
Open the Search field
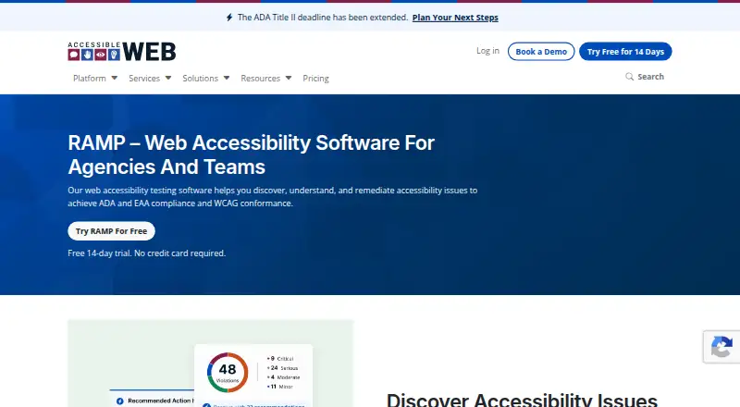point(645,77)
